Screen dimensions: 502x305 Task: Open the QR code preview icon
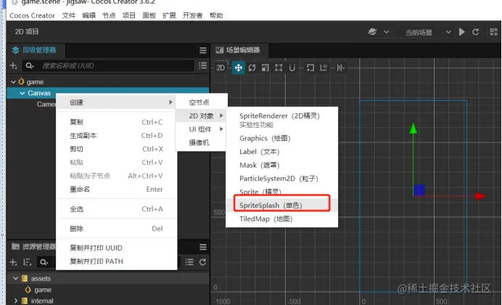click(x=493, y=32)
